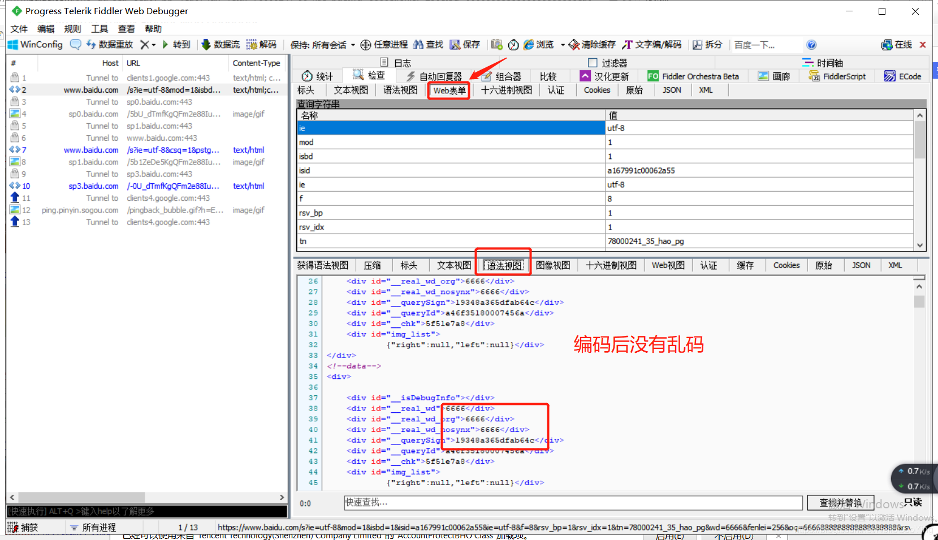Open the 自动回复器 AutoResponder tab
The height and width of the screenshot is (540, 938).
click(434, 76)
